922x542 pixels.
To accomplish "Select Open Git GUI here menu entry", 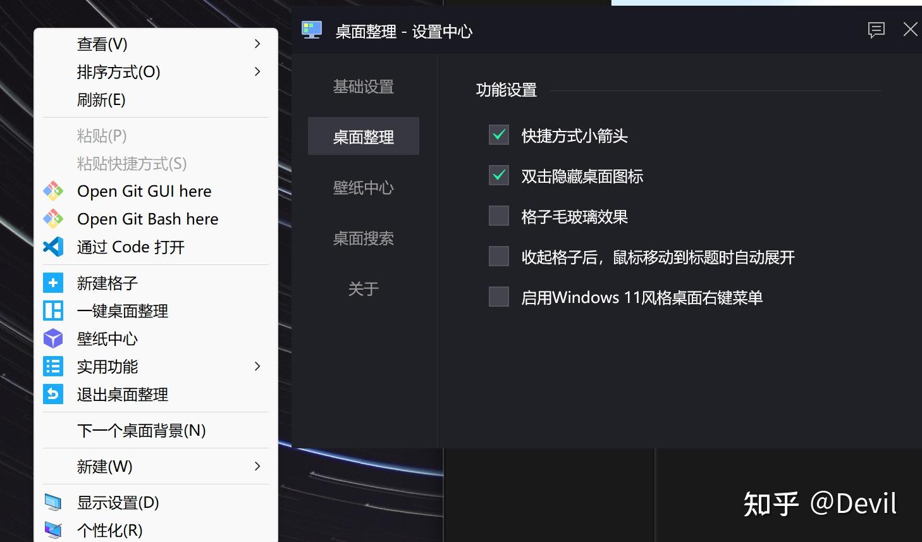I will [156, 191].
